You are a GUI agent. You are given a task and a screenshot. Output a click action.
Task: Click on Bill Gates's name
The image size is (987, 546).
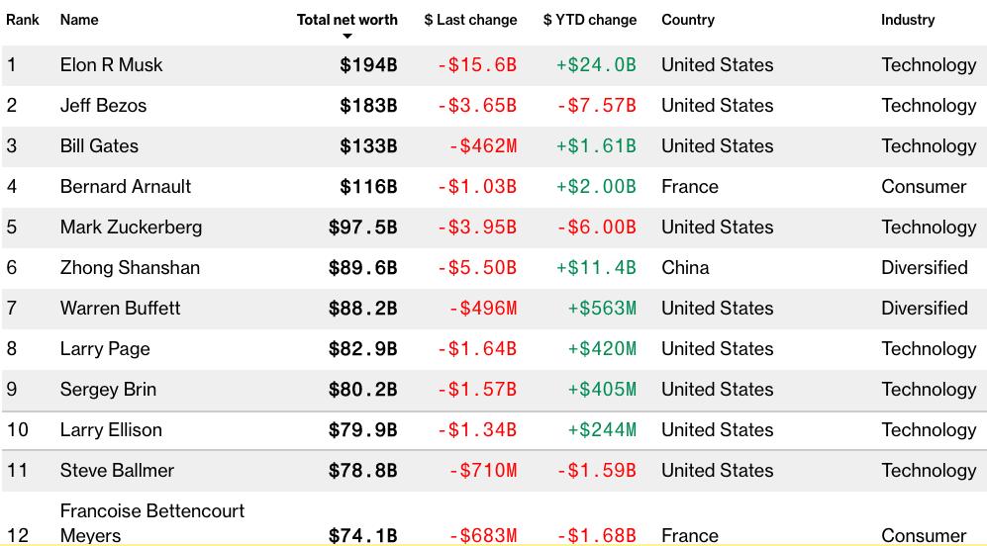click(x=99, y=146)
